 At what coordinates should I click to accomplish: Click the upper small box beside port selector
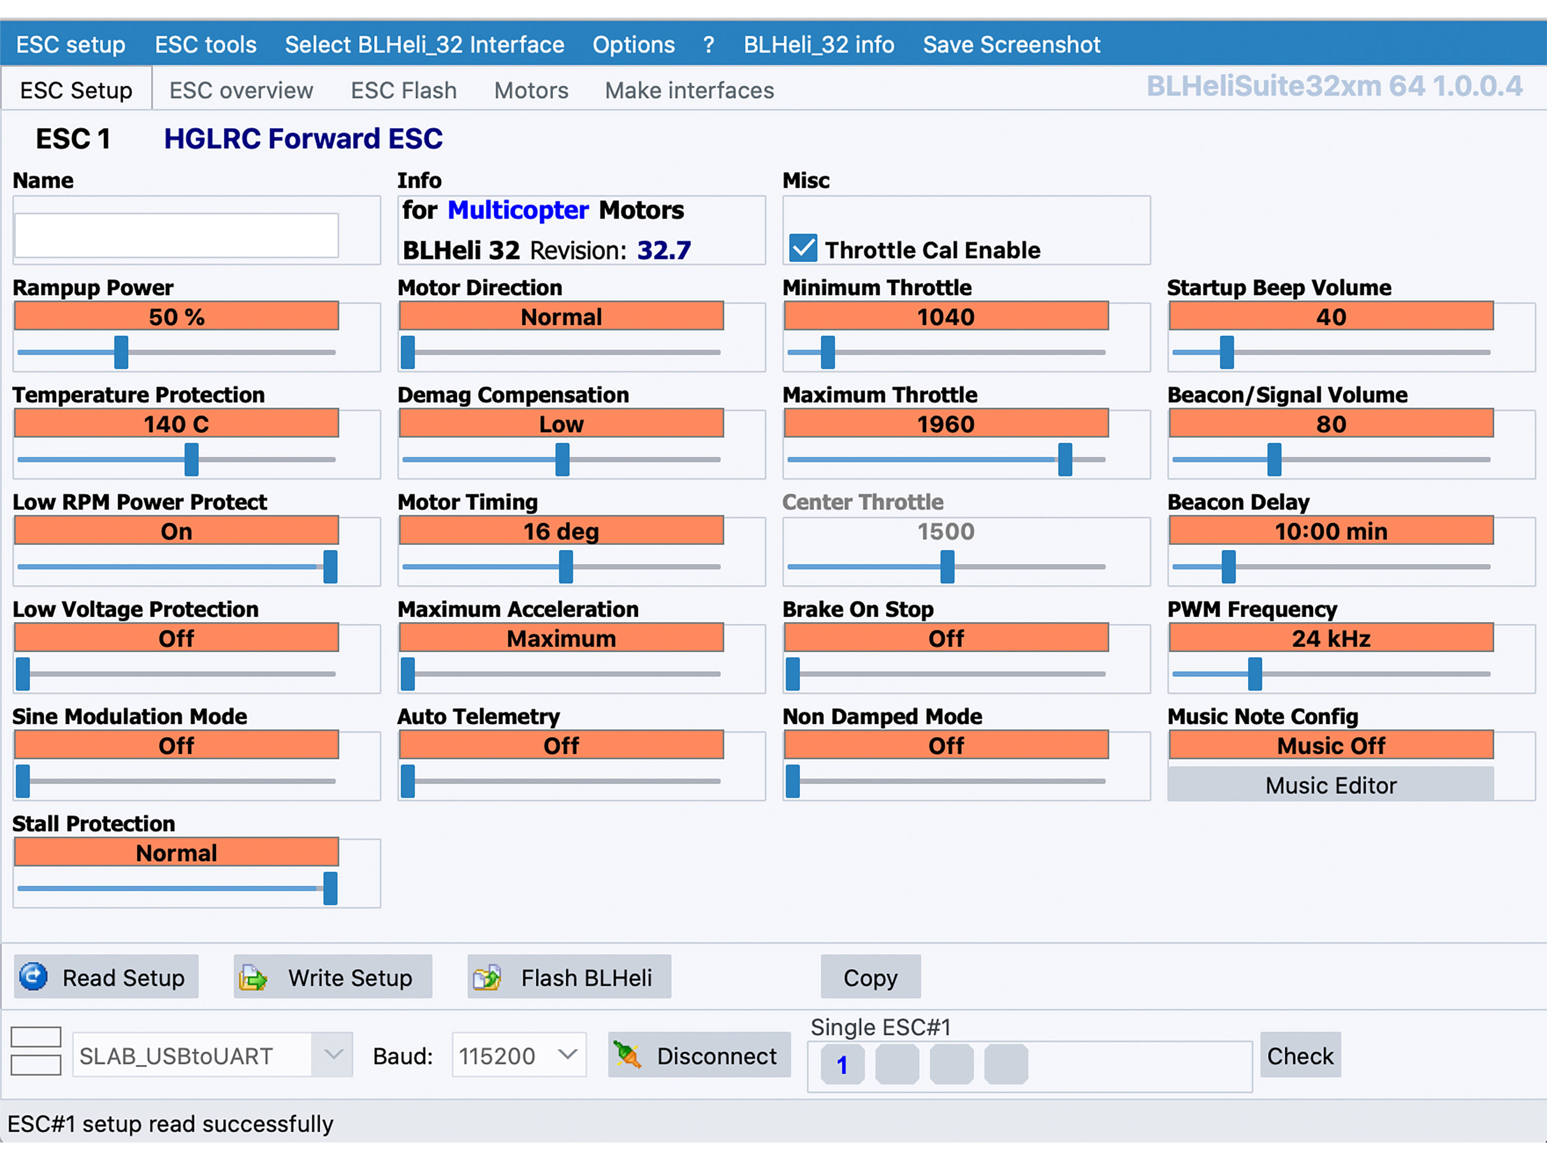(36, 1037)
